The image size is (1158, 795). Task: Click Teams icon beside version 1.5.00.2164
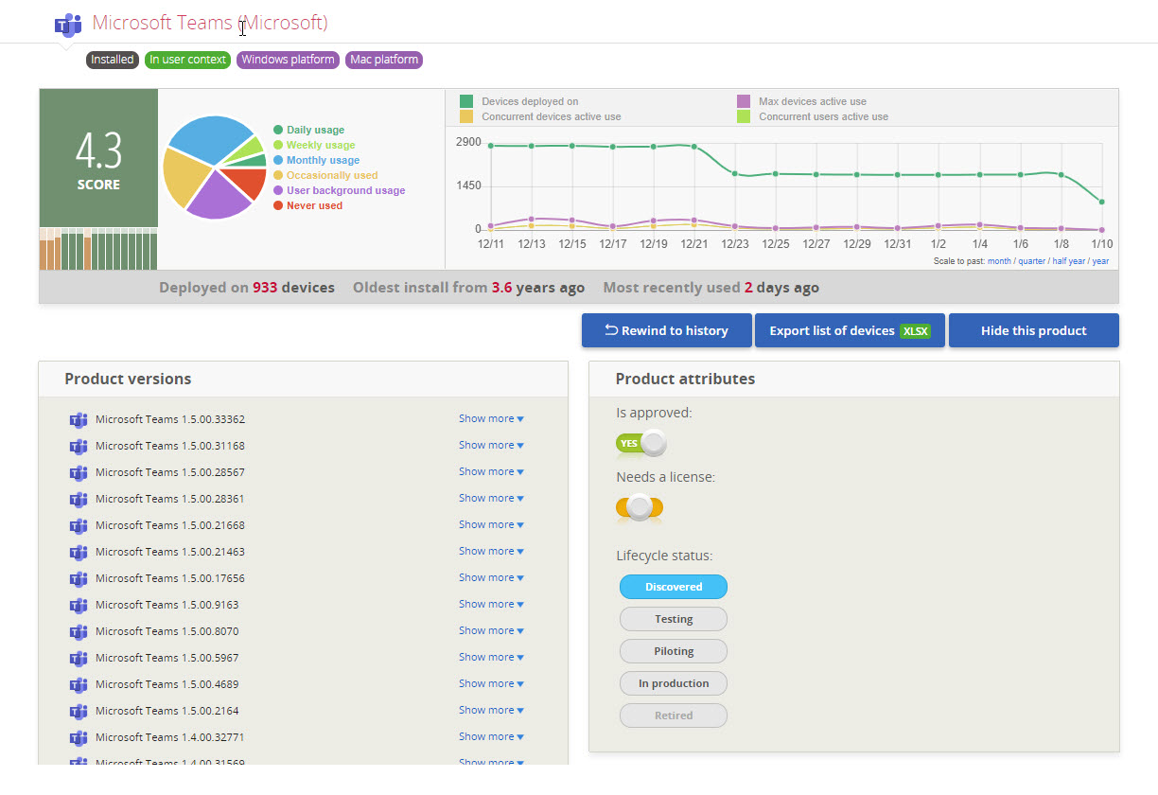click(x=79, y=712)
